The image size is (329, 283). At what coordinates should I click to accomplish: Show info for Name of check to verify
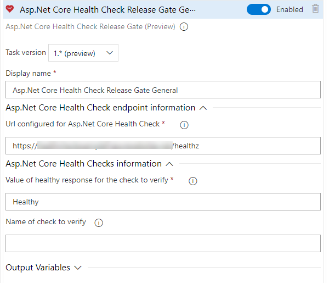click(99, 223)
